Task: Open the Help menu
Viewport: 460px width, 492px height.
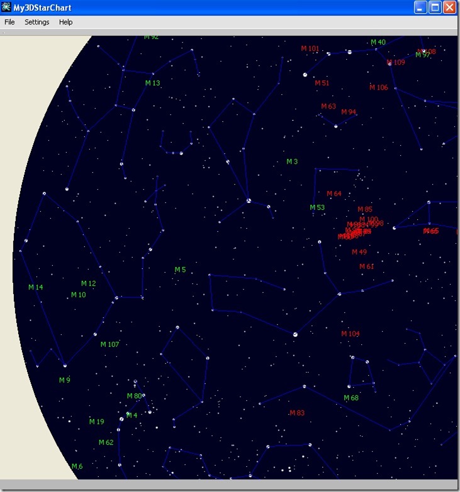Action: point(65,22)
